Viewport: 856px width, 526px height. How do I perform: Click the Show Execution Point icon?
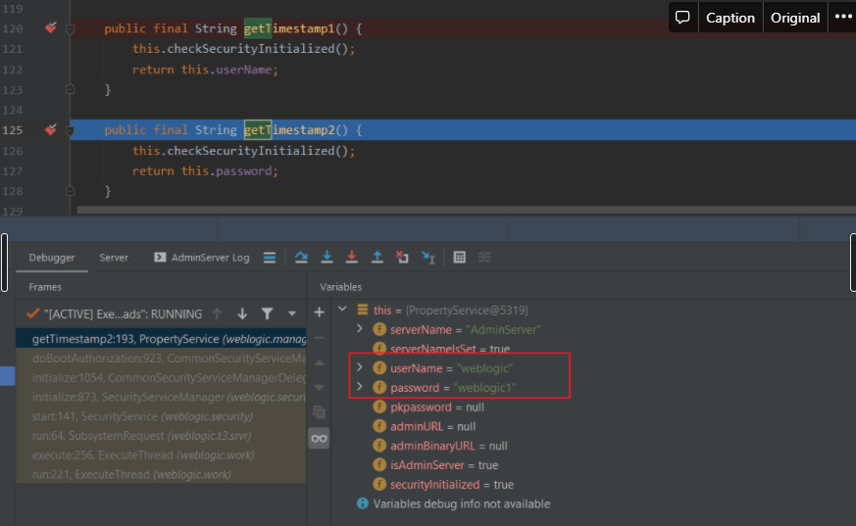coord(270,258)
